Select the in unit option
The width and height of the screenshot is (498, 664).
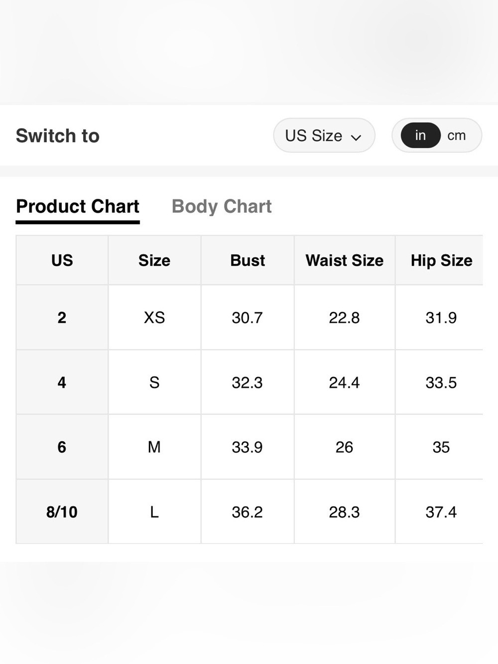pos(421,135)
